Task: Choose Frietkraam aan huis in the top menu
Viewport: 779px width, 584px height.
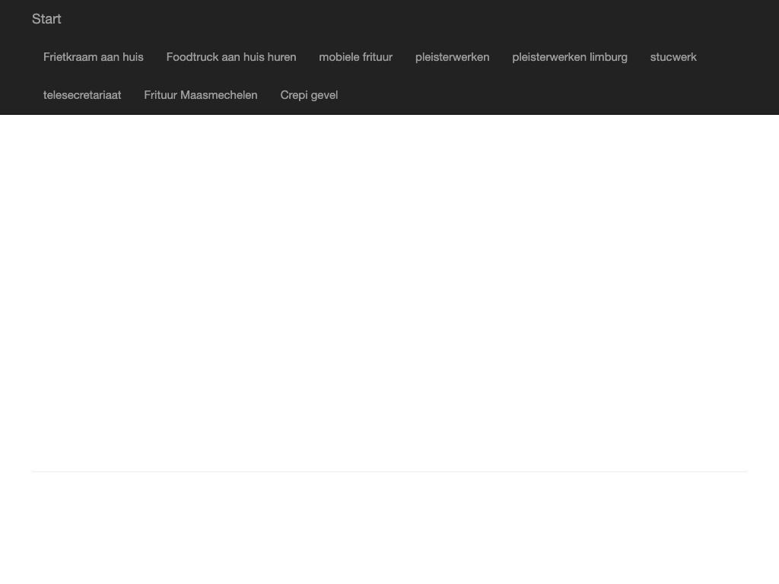Action: [x=94, y=57]
